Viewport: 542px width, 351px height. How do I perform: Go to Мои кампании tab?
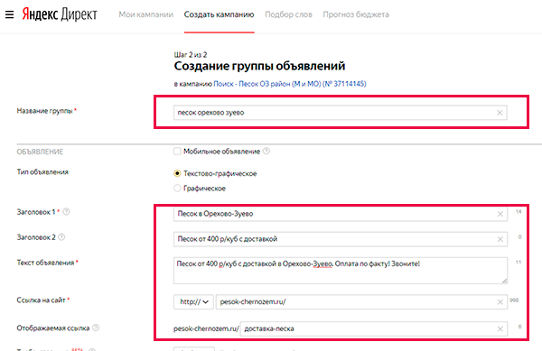(x=145, y=14)
